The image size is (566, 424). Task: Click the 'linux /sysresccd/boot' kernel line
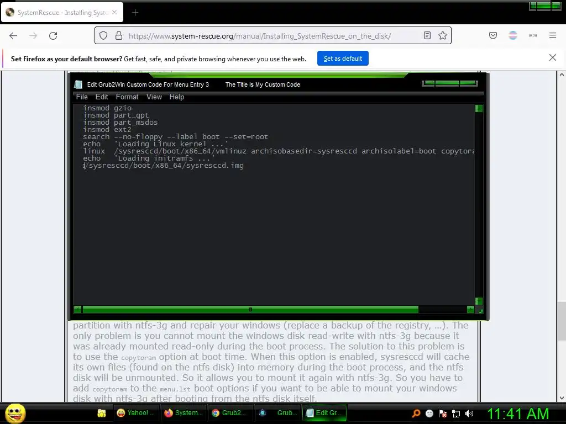point(279,151)
